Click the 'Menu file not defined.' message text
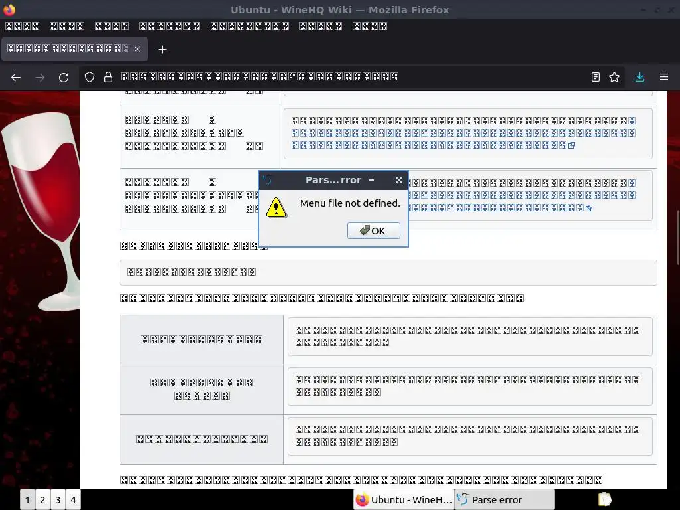The image size is (680, 510). pyautogui.click(x=350, y=203)
